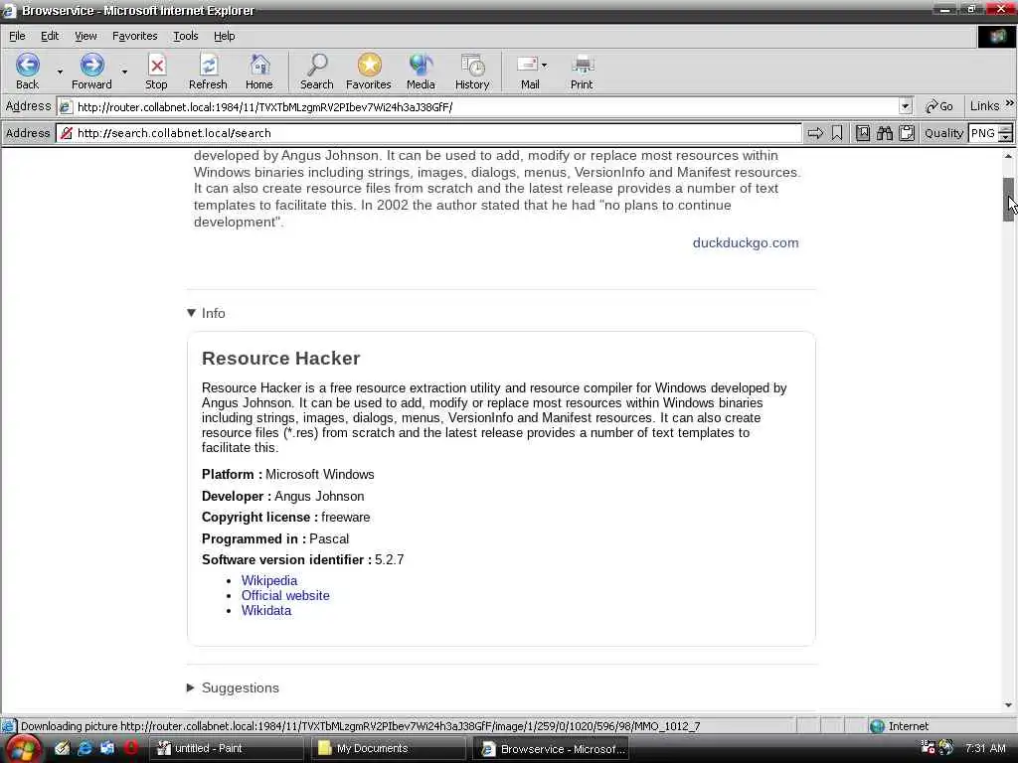Click the Browservice bookmark ribbon icon
The height and width of the screenshot is (763, 1018).
837,133
